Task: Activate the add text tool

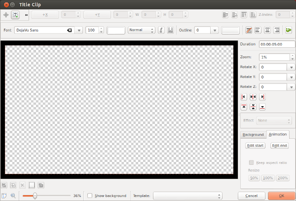Action: coord(16,15)
